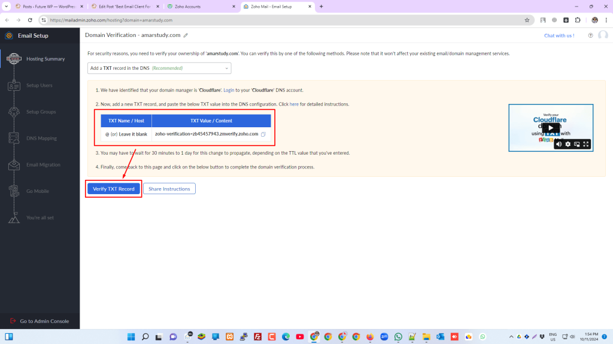Image resolution: width=613 pixels, height=344 pixels.
Task: Mute the tutorial video volume
Action: pos(559,145)
